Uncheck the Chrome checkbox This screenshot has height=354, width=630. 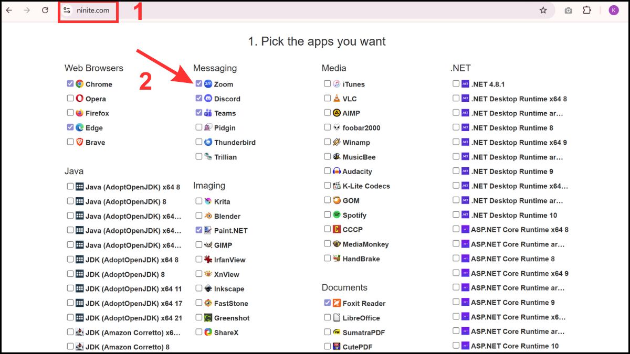click(70, 83)
